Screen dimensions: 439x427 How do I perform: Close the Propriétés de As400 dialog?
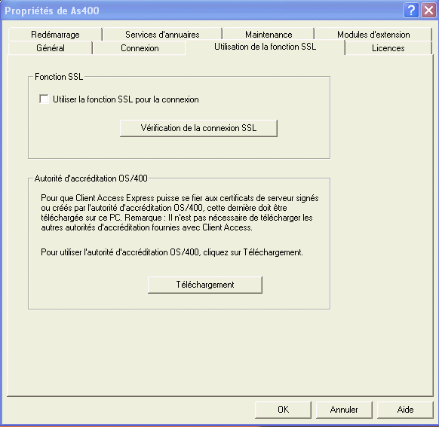pos(428,11)
